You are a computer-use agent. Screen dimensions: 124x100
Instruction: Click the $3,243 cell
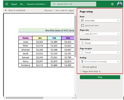[40, 57]
